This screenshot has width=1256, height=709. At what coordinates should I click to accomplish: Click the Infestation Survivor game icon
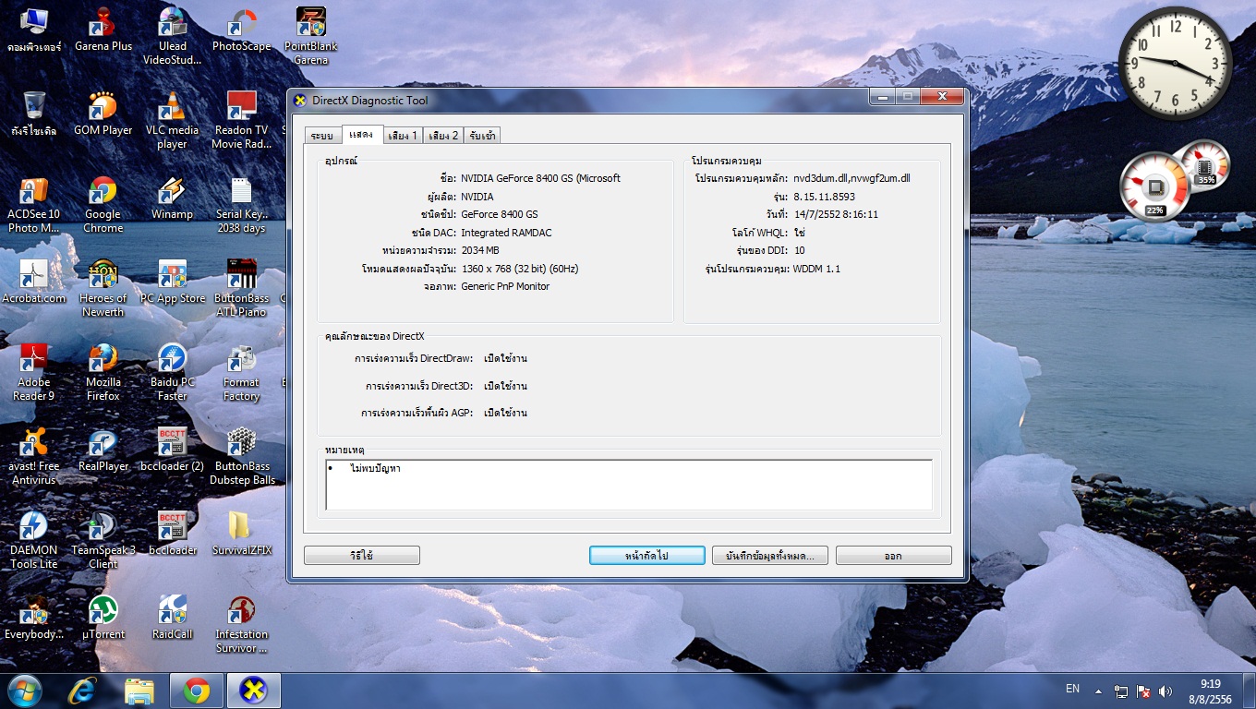242,624
